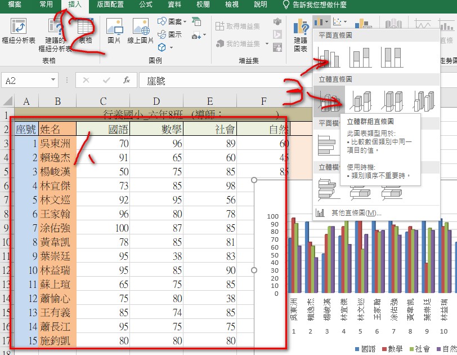Expand the 3D models dropdown arrow
The height and width of the screenshot is (355, 457).
pos(171,47)
